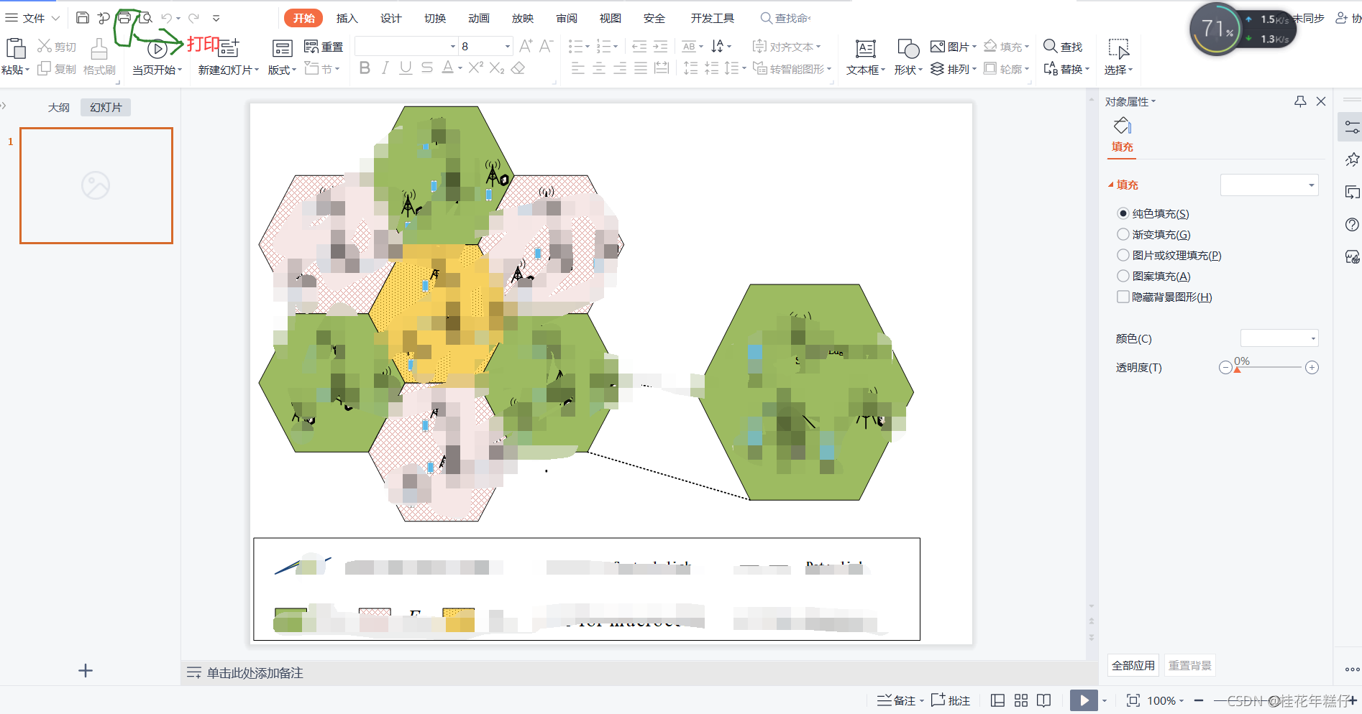1362x714 pixels.
Task: Click the Print Preview icon
Action: (145, 18)
